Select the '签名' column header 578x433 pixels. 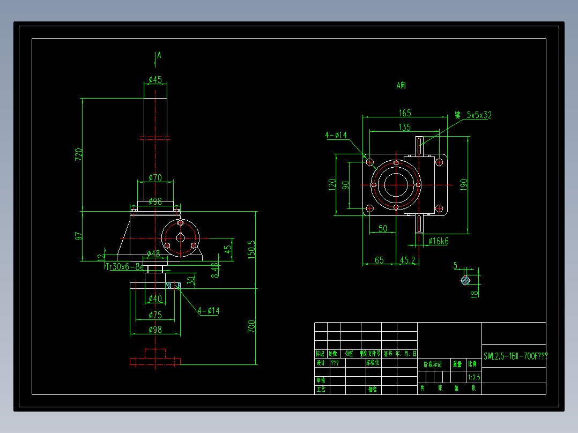388,354
